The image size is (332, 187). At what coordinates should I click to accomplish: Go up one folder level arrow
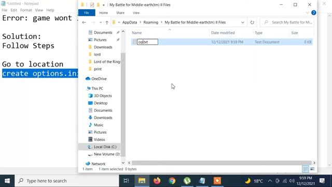(x=107, y=22)
